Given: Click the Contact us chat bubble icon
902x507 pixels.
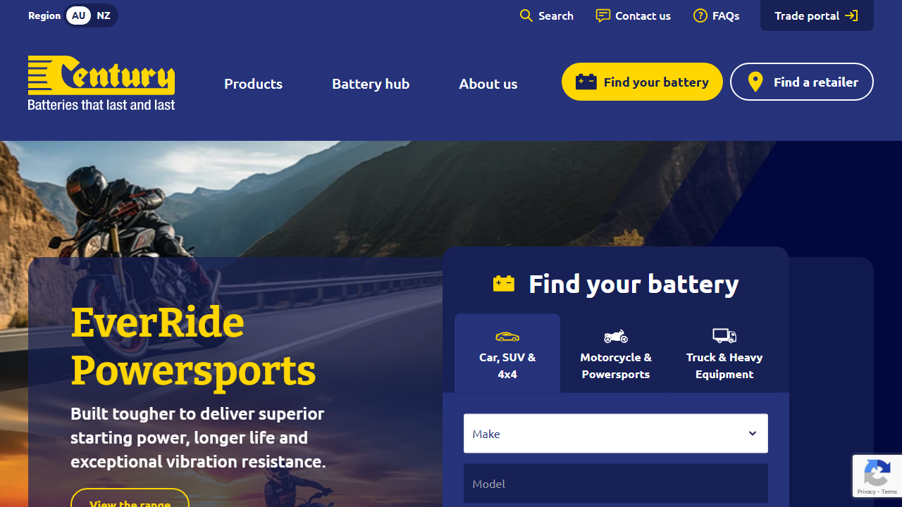Looking at the screenshot, I should 603,15.
